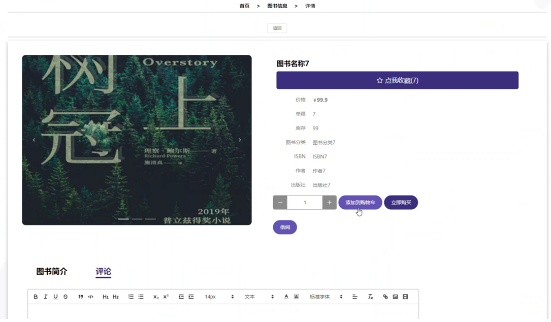
Task: Show the next book cover image
Action: [240, 140]
